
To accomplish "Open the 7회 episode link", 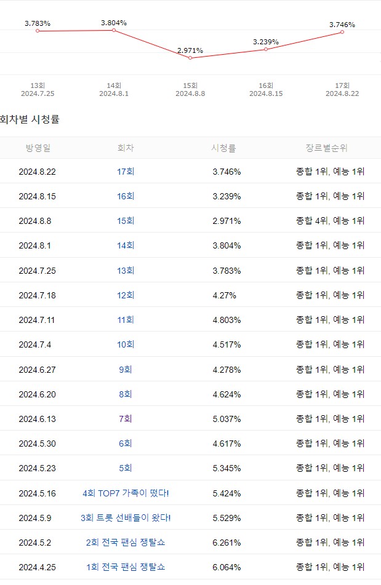I will click(x=126, y=418).
